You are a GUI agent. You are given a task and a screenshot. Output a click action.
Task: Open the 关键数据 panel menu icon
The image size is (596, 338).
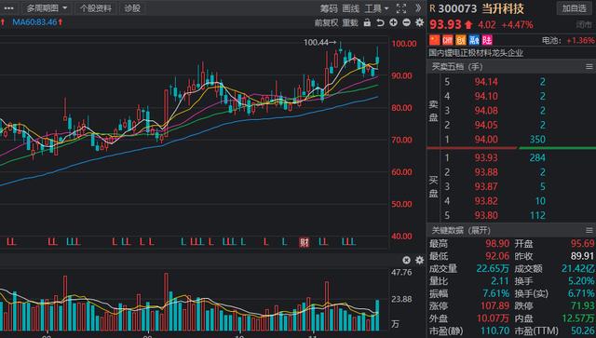(589, 230)
